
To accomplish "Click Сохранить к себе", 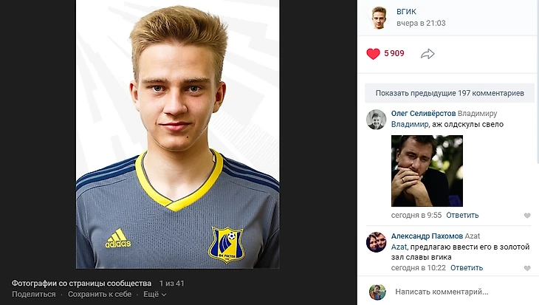I will click(x=100, y=295).
